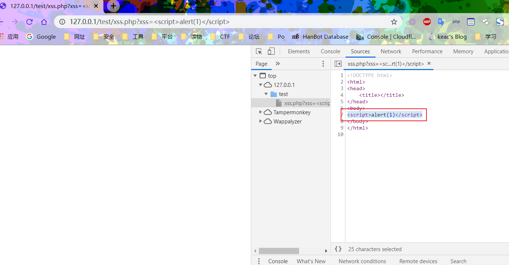Image resolution: width=509 pixels, height=265 pixels.
Task: Collapse the top frame tree node
Action: click(x=255, y=76)
